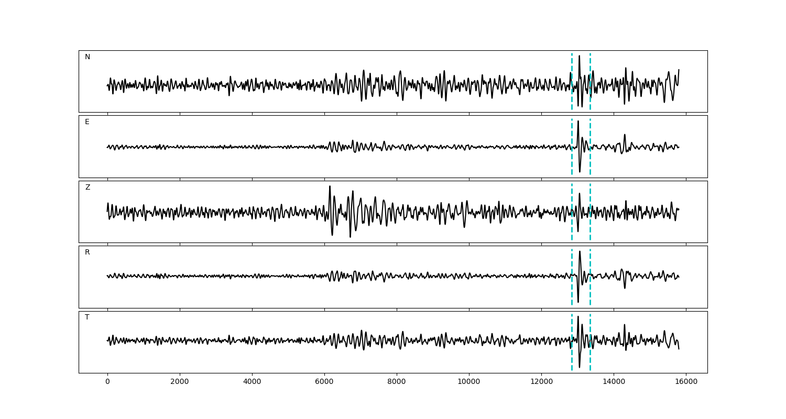Image resolution: width=786 pixels, height=419 pixels.
Task: Click the 2000 x-axis tick label
Action: pyautogui.click(x=180, y=382)
